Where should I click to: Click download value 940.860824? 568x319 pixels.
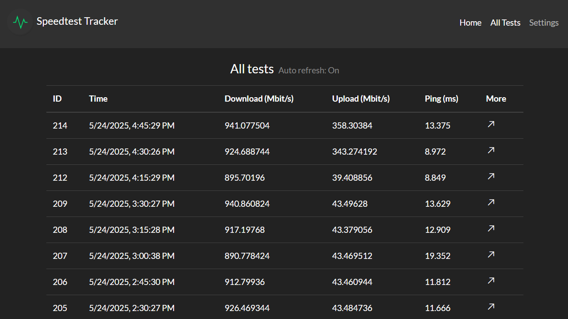[x=247, y=204]
